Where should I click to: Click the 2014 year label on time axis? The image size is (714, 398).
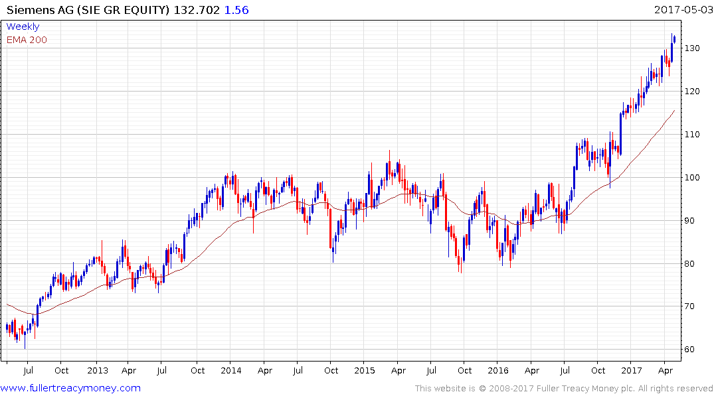tap(231, 370)
